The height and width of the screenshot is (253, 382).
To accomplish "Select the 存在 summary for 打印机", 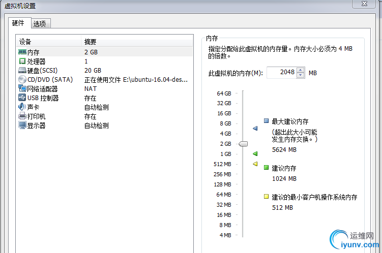I will click(91, 116).
